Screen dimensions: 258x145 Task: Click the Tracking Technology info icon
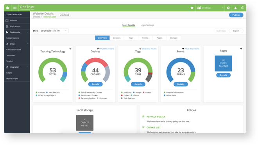coord(70,48)
